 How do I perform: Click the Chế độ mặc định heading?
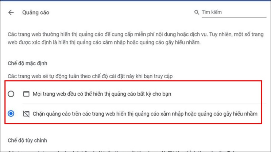click(x=27, y=63)
